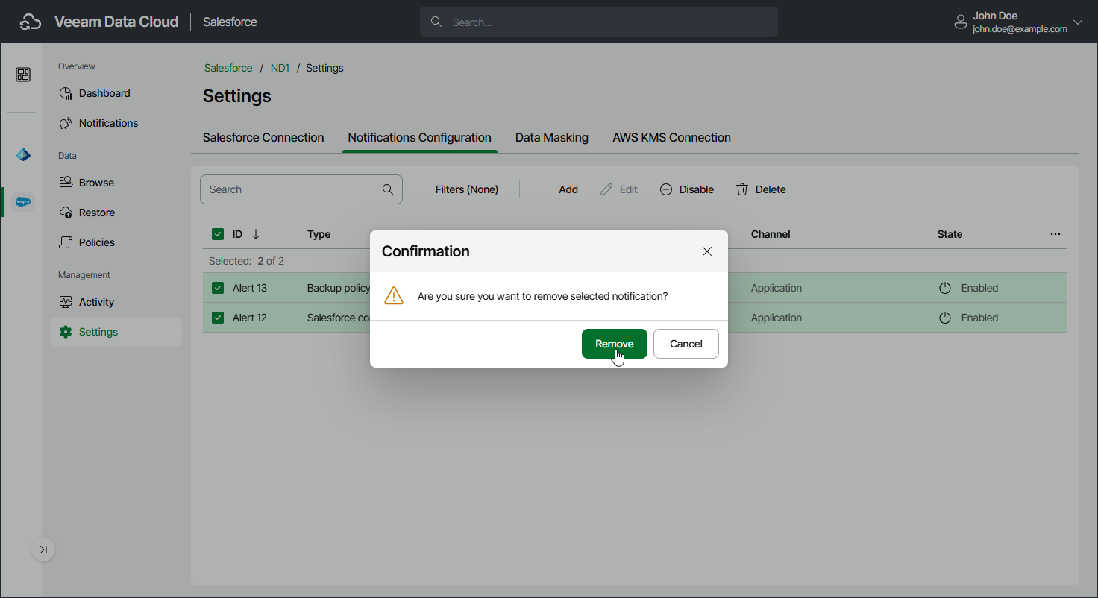Open the John Doe account dropdown
1098x598 pixels.
coord(1077,22)
